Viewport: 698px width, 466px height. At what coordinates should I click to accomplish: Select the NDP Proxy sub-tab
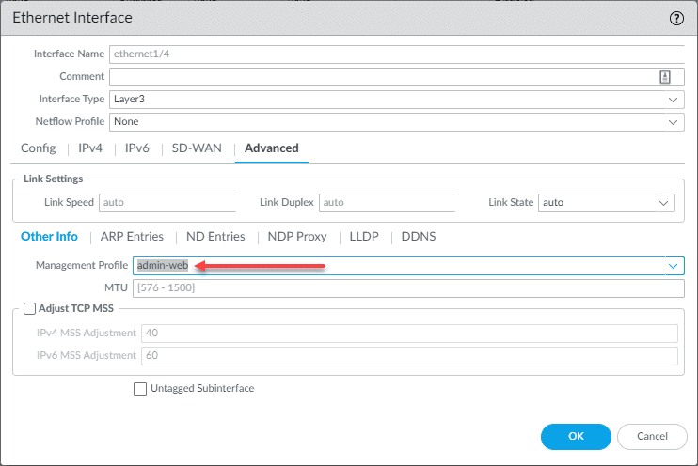point(297,237)
